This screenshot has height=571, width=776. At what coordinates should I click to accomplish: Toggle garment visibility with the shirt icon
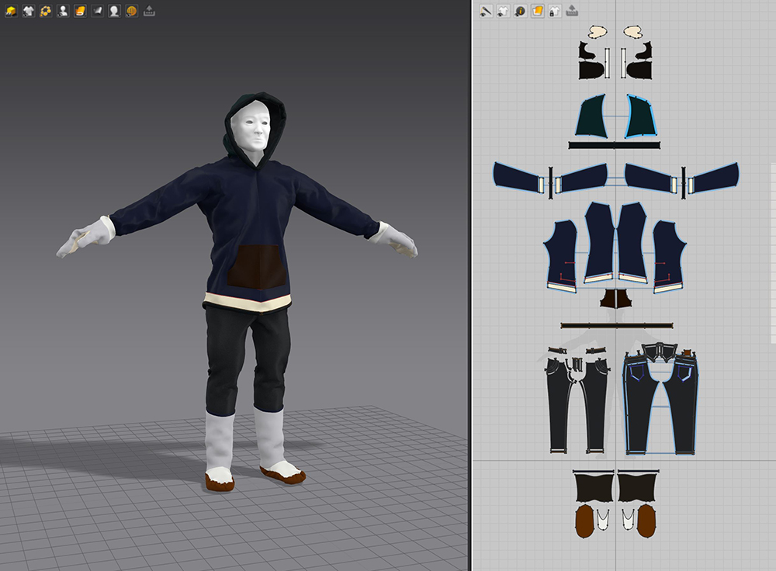coord(29,10)
